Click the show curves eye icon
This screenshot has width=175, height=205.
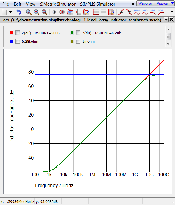click(54, 12)
